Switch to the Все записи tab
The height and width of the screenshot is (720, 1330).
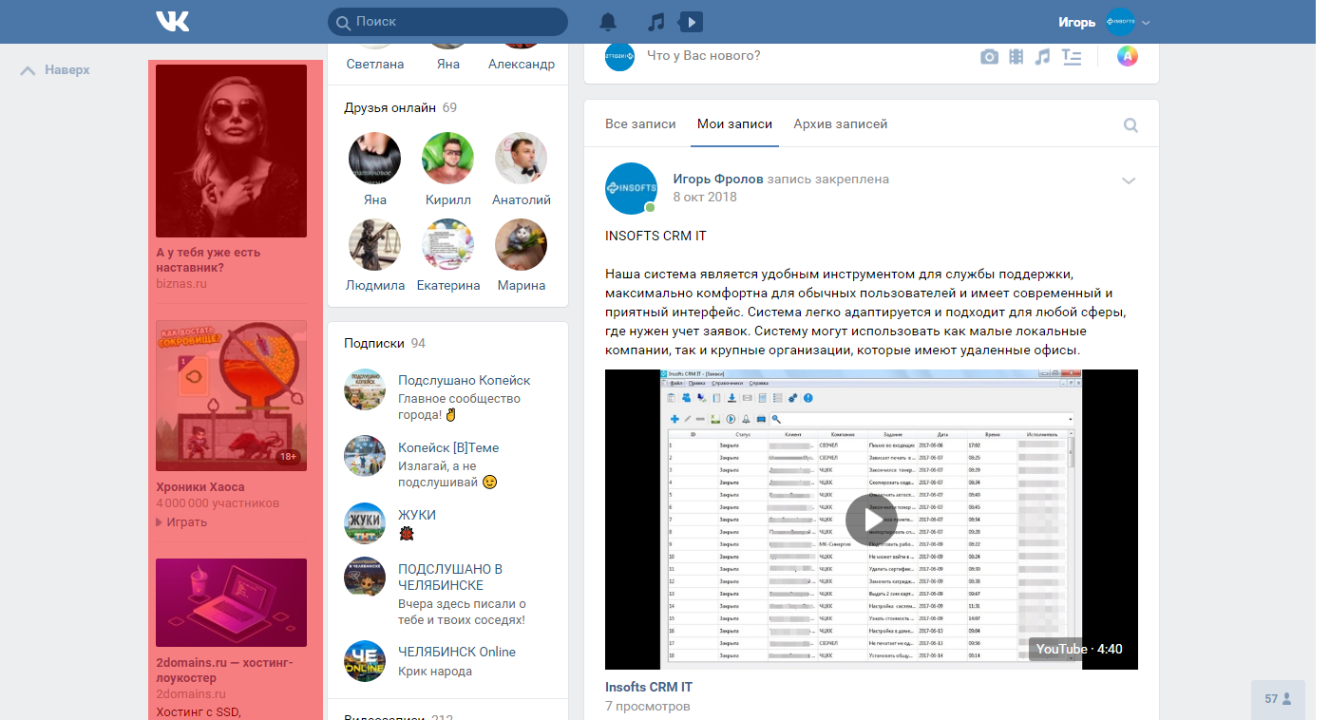[x=640, y=123]
